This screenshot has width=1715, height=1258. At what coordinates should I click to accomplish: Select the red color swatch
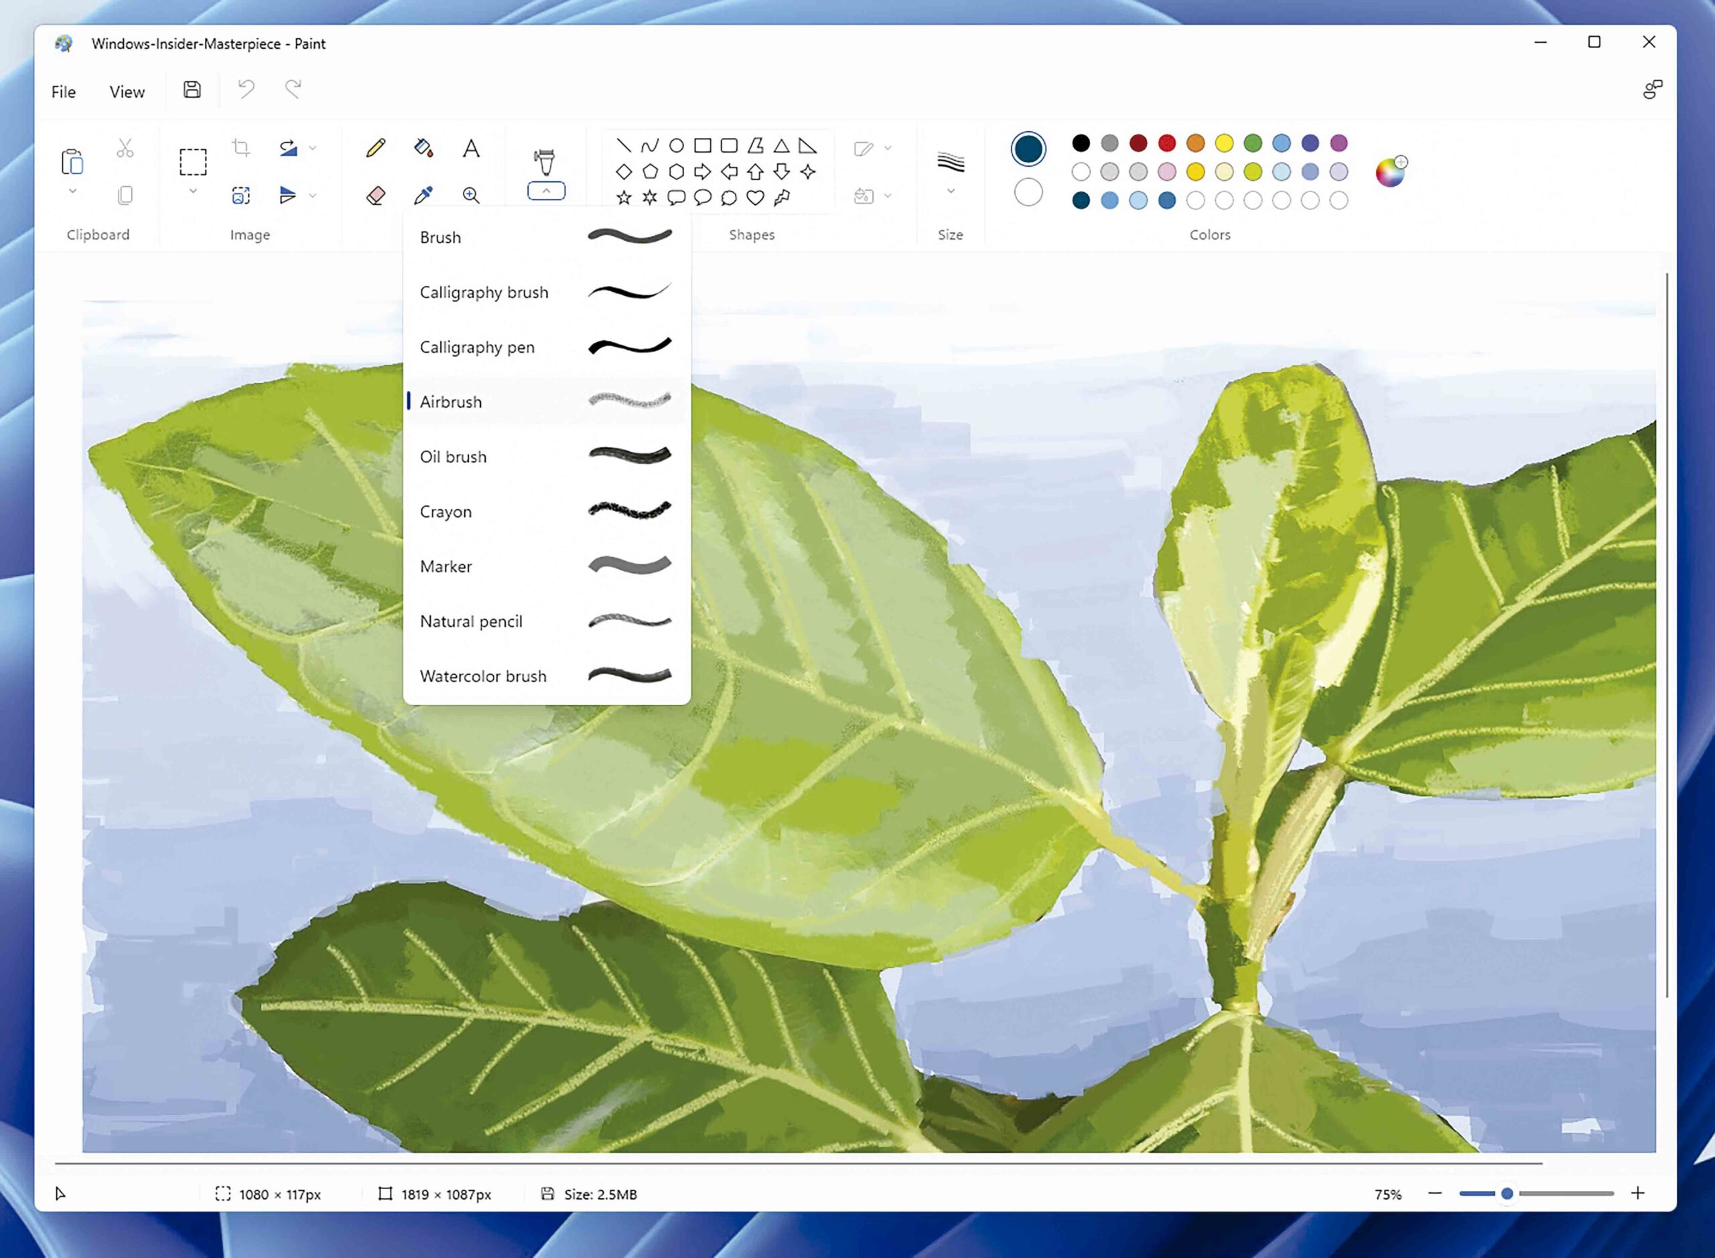pyautogui.click(x=1166, y=143)
